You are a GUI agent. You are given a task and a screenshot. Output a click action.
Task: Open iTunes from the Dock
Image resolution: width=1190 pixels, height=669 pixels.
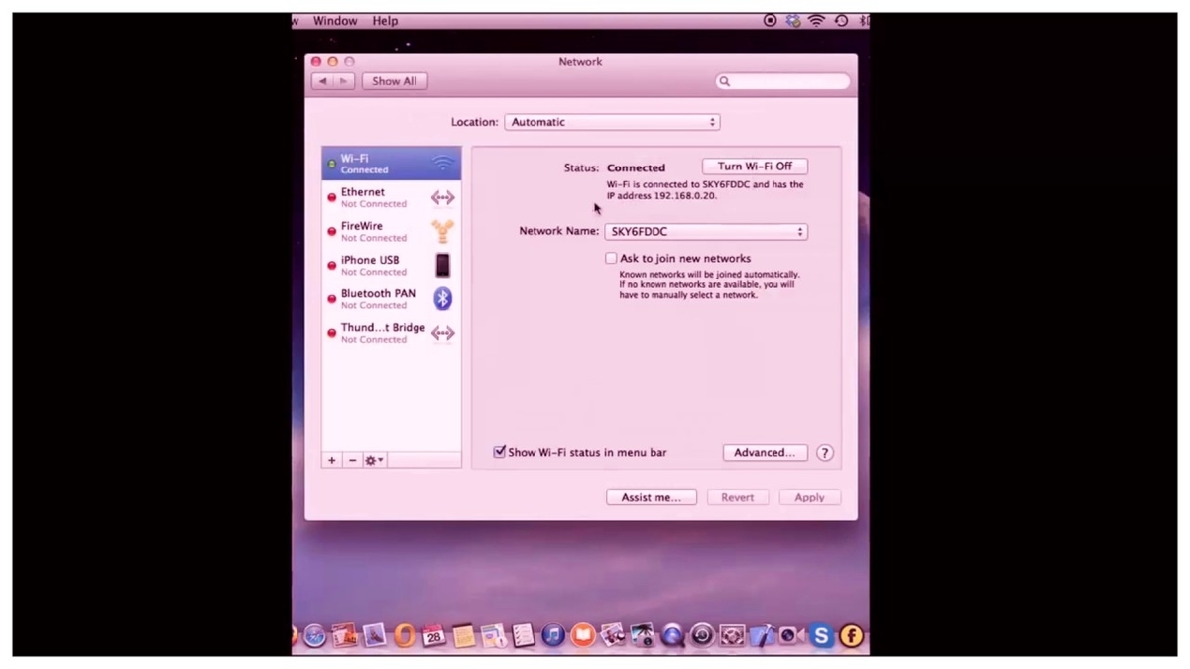pos(553,635)
